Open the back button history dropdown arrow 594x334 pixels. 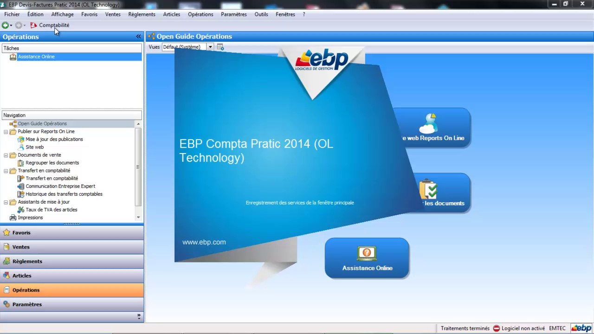coord(11,26)
